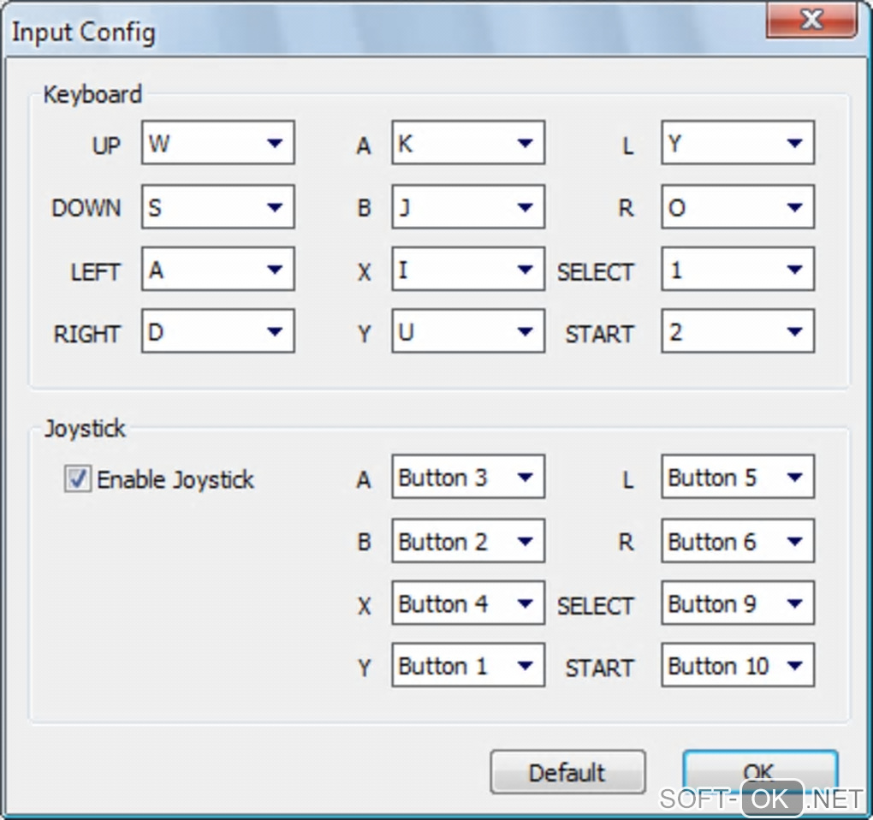Open the keyboard L shoulder key dropdown
Image resolution: width=873 pixels, height=820 pixels.
(x=738, y=143)
